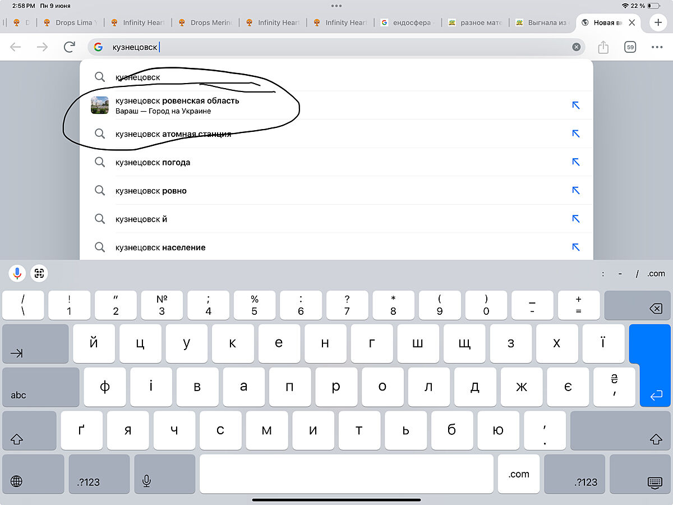Choose the 'кузнецовск ровенская область' Вараш suggestion
The width and height of the screenshot is (673, 505).
click(x=177, y=105)
